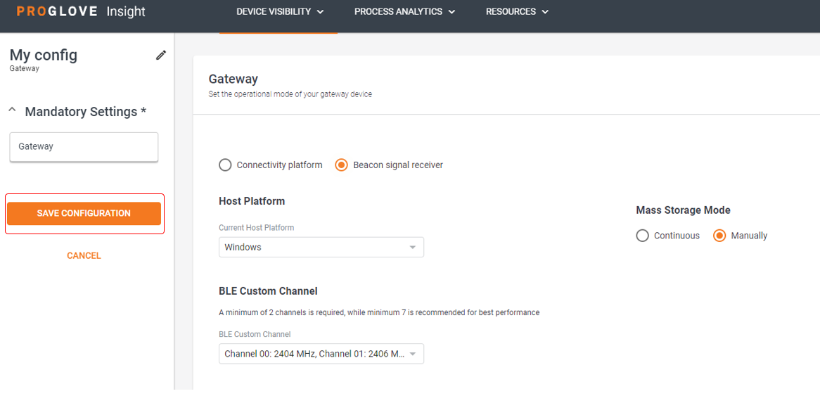820x396 pixels.
Task: Click the minimum channels recommendation text
Action: click(x=378, y=313)
